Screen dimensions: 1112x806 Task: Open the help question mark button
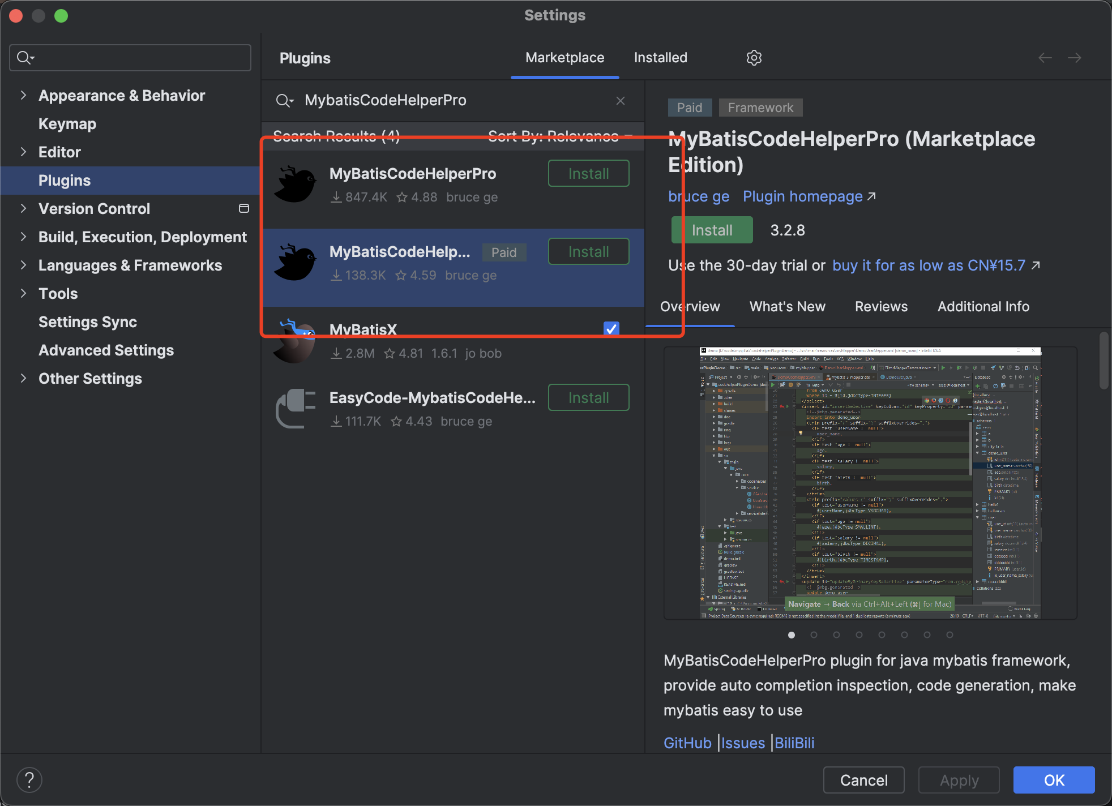click(x=29, y=780)
